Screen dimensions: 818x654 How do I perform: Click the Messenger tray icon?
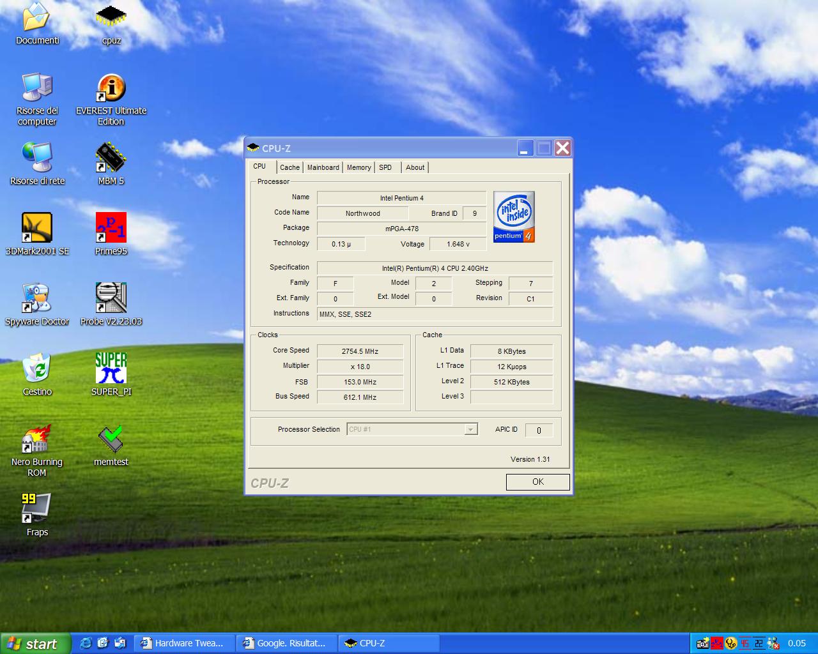click(x=773, y=643)
